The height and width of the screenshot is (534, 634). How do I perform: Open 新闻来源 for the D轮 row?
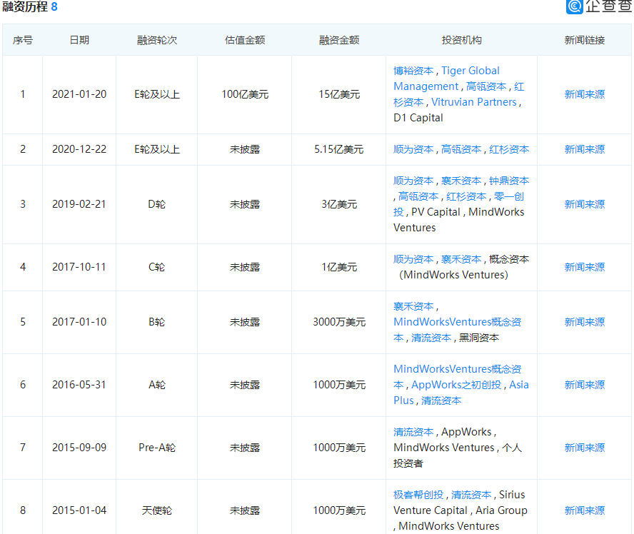(584, 204)
